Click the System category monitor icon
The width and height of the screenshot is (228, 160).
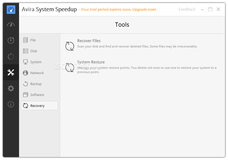click(x=25, y=62)
